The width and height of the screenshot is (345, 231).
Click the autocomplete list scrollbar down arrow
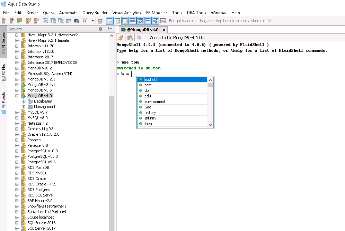pos(210,125)
